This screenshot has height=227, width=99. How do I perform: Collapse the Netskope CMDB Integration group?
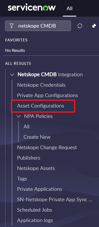pos(12,75)
